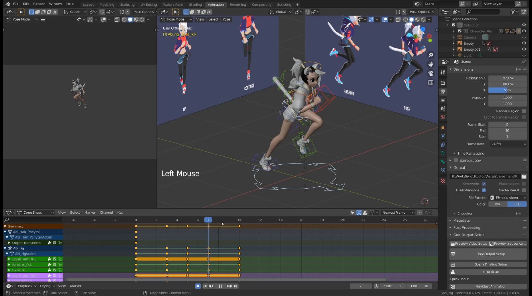Screen dimensions: 532x296
Task: Pause animation playback
Action: click(x=220, y=286)
